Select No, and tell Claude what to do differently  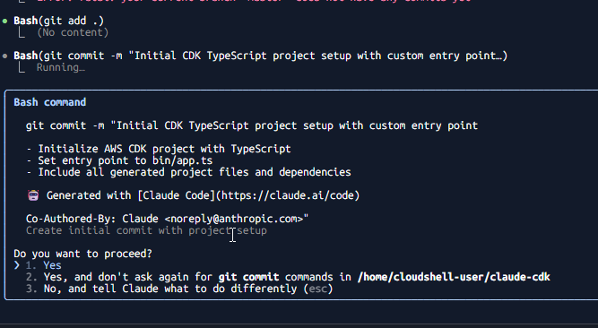(179, 289)
